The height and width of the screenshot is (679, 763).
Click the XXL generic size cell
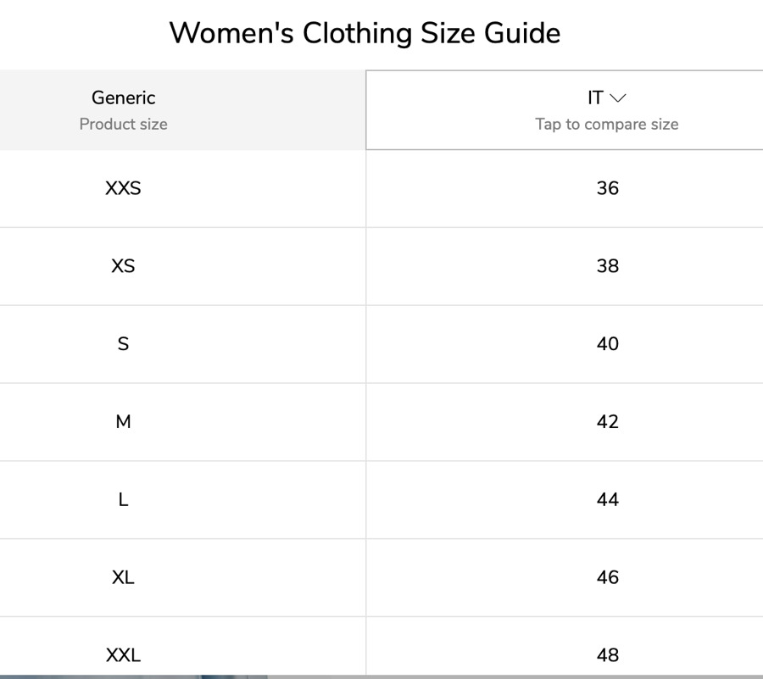124,655
